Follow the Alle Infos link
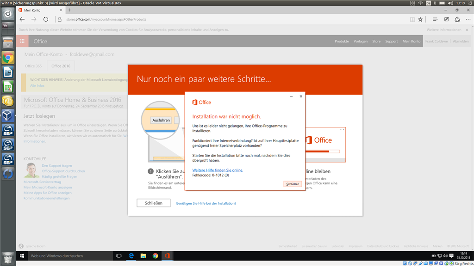This screenshot has height=266, width=474. point(37,85)
